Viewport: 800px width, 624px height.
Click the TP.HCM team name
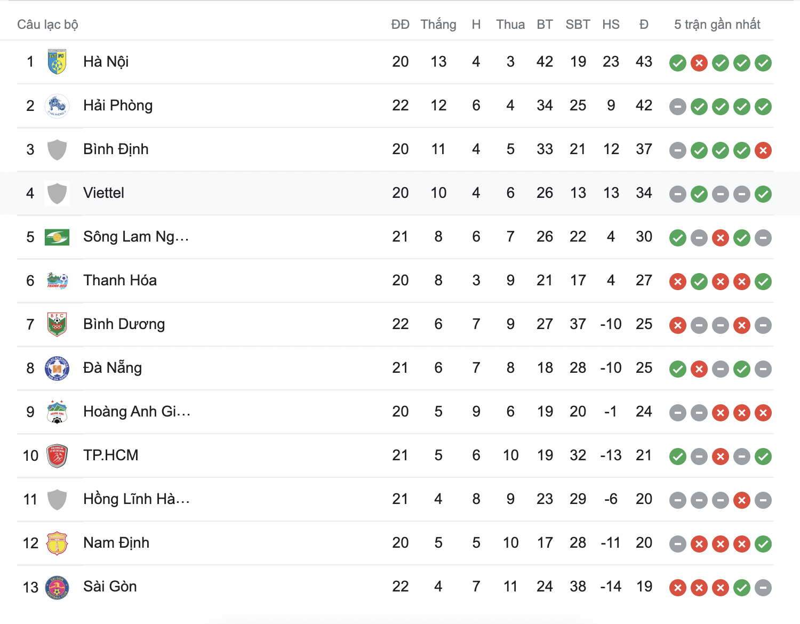pyautogui.click(x=112, y=455)
